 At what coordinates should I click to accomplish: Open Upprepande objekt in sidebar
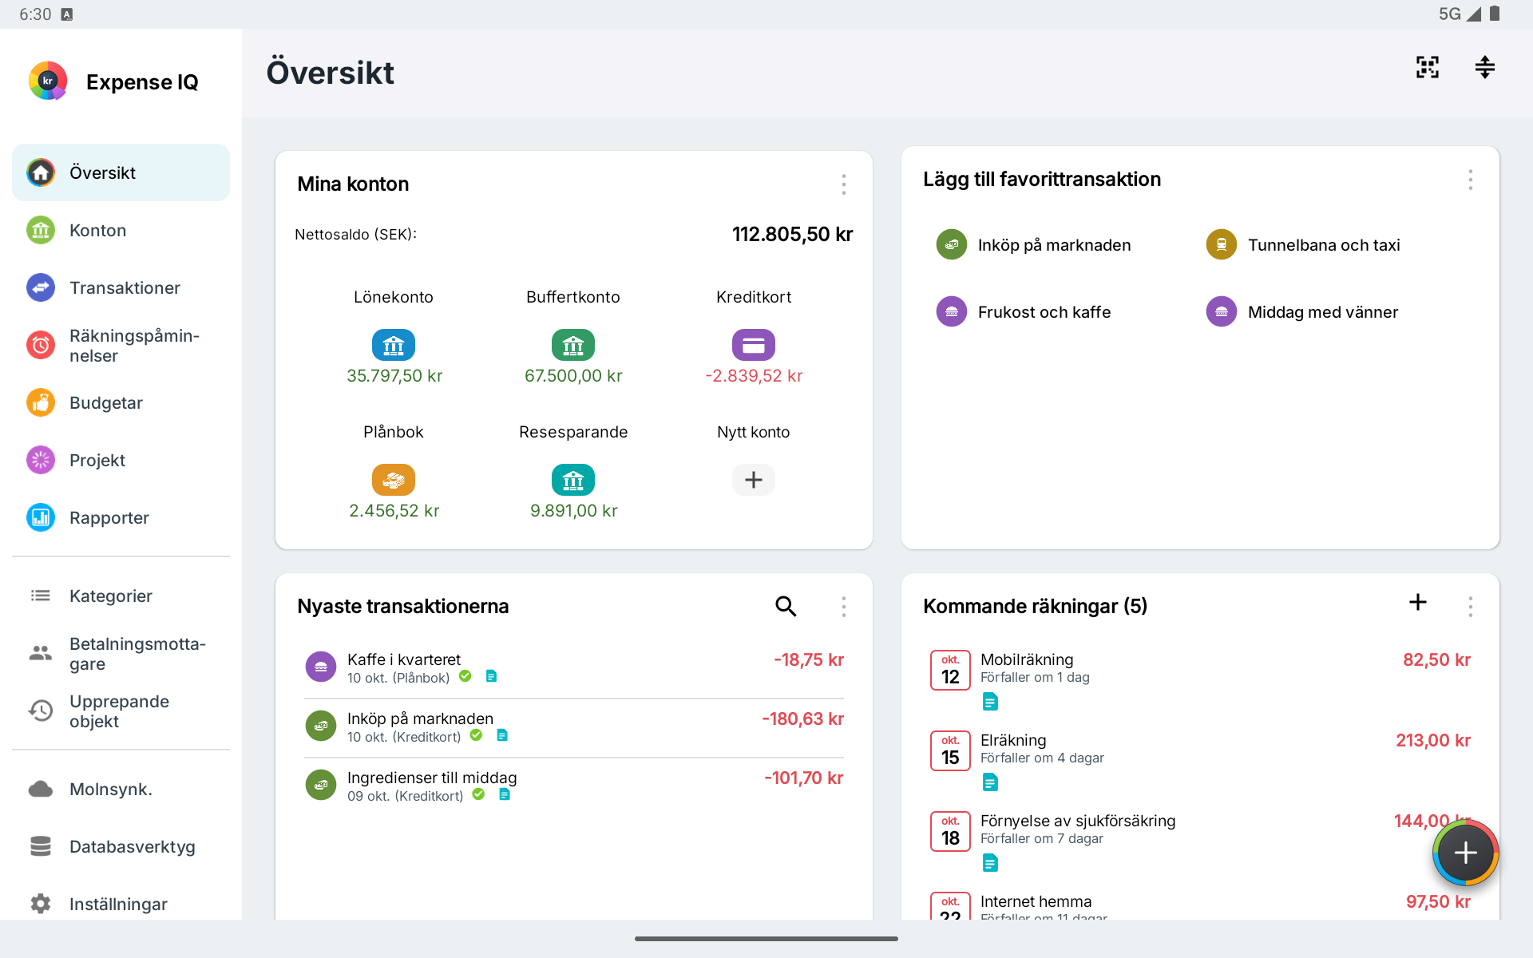pos(121,711)
